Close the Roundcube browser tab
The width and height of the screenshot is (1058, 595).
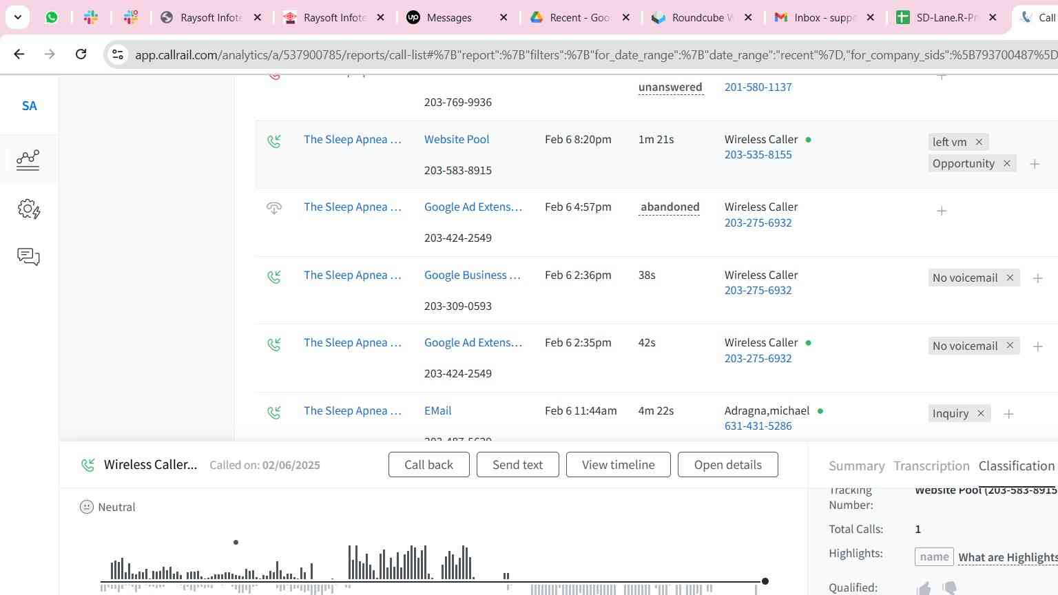tap(749, 17)
